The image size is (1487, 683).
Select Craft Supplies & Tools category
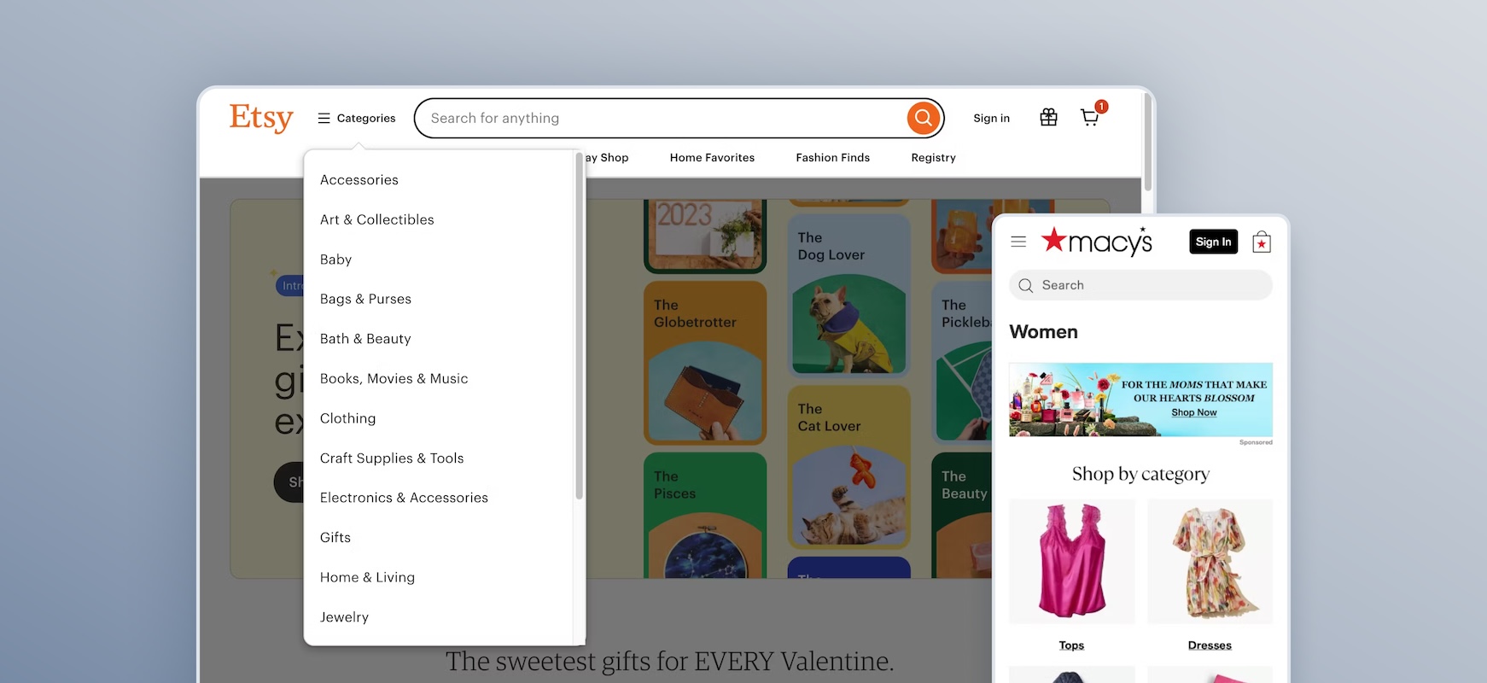[392, 458]
